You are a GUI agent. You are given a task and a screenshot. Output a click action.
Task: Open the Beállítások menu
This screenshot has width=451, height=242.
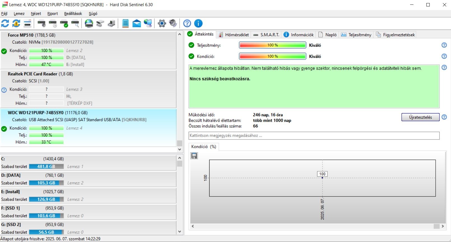(73, 14)
